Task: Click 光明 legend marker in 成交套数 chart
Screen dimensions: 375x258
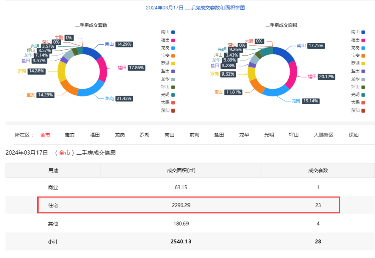Action: coord(173,94)
